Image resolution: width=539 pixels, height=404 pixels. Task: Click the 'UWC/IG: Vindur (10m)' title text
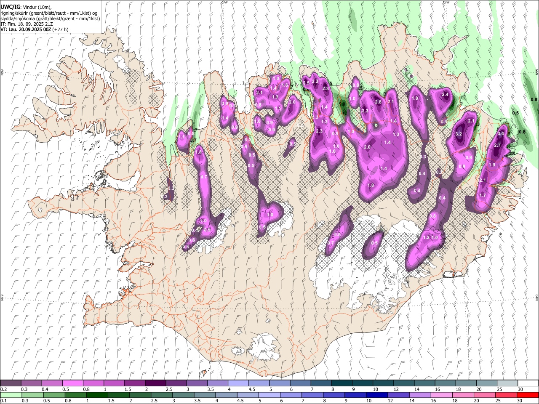[x=25, y=7]
